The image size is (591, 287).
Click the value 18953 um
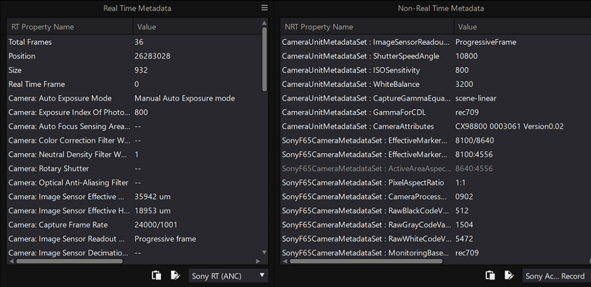(x=152, y=211)
